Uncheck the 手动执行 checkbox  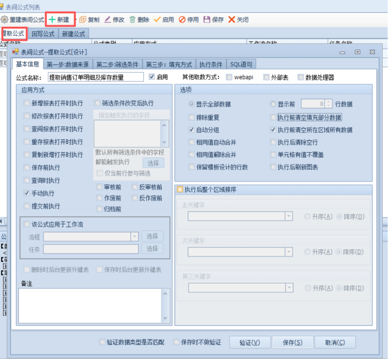coord(26,193)
